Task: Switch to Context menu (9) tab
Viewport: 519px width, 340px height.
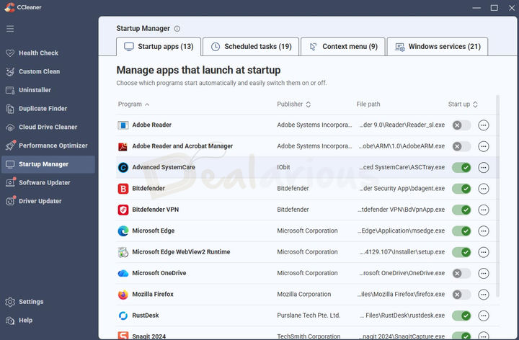Action: point(343,47)
